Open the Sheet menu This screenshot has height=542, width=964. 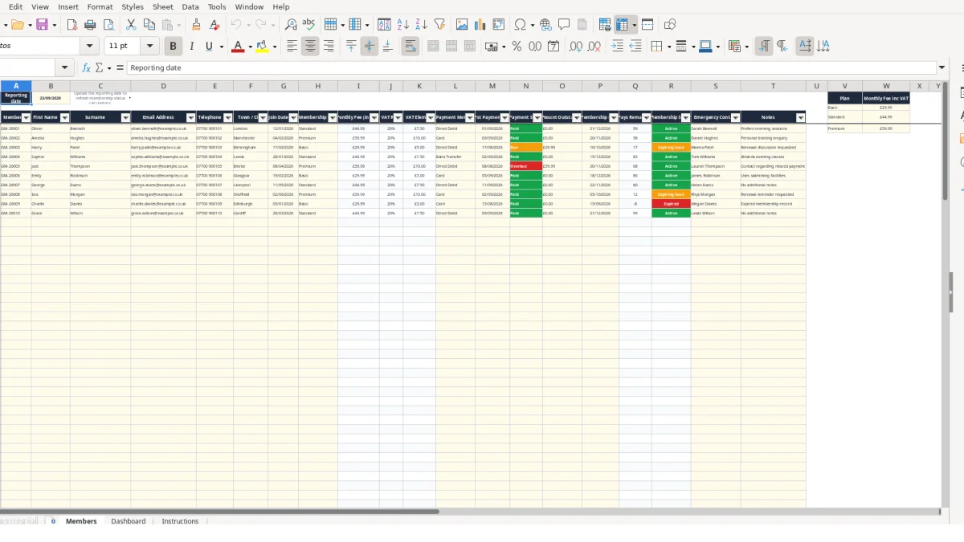pyautogui.click(x=163, y=6)
